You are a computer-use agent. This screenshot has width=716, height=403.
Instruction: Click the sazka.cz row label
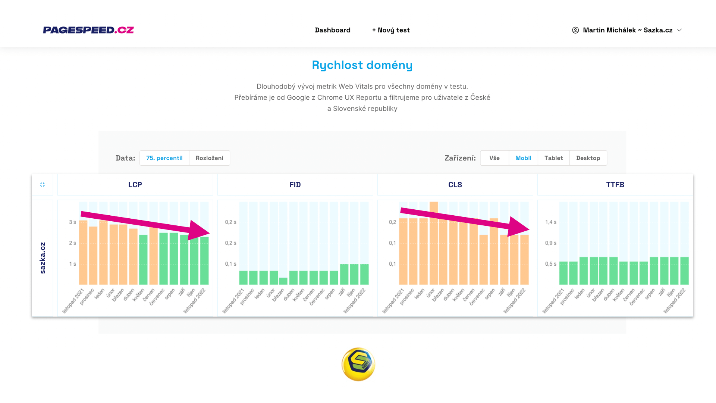pyautogui.click(x=43, y=258)
